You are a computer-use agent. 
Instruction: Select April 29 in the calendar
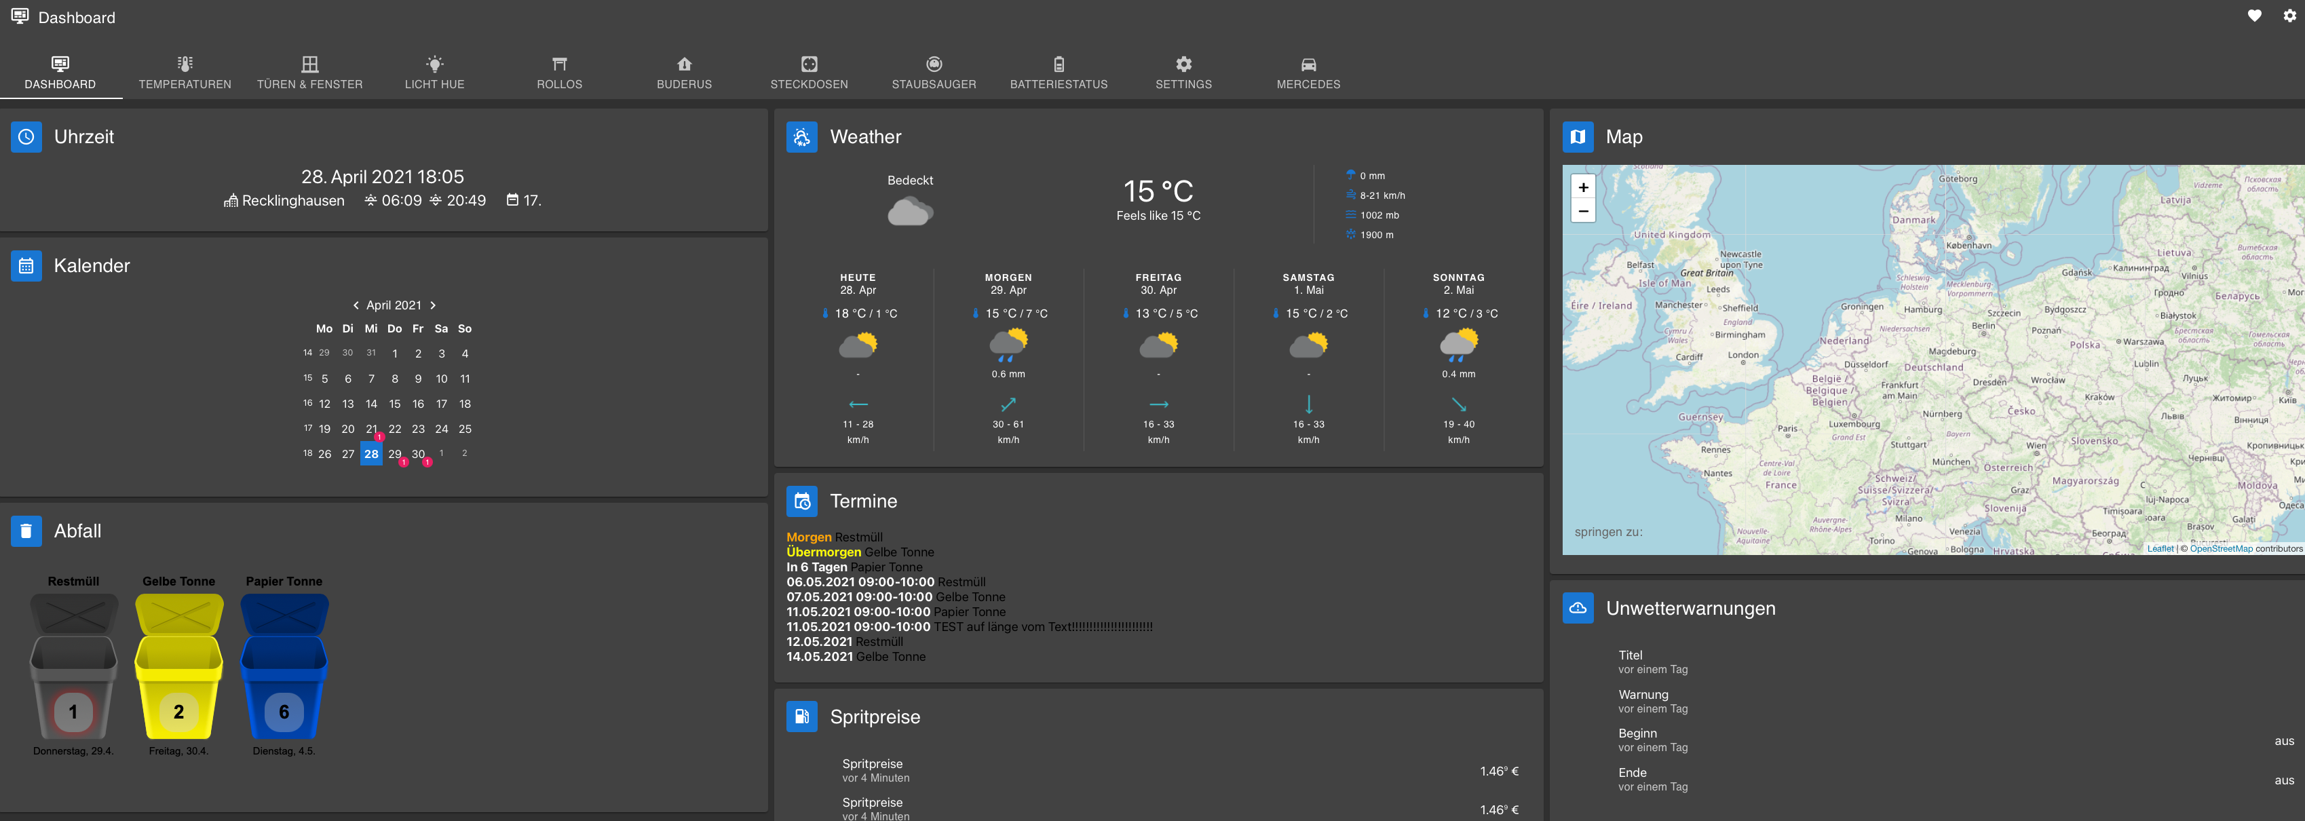(x=395, y=453)
